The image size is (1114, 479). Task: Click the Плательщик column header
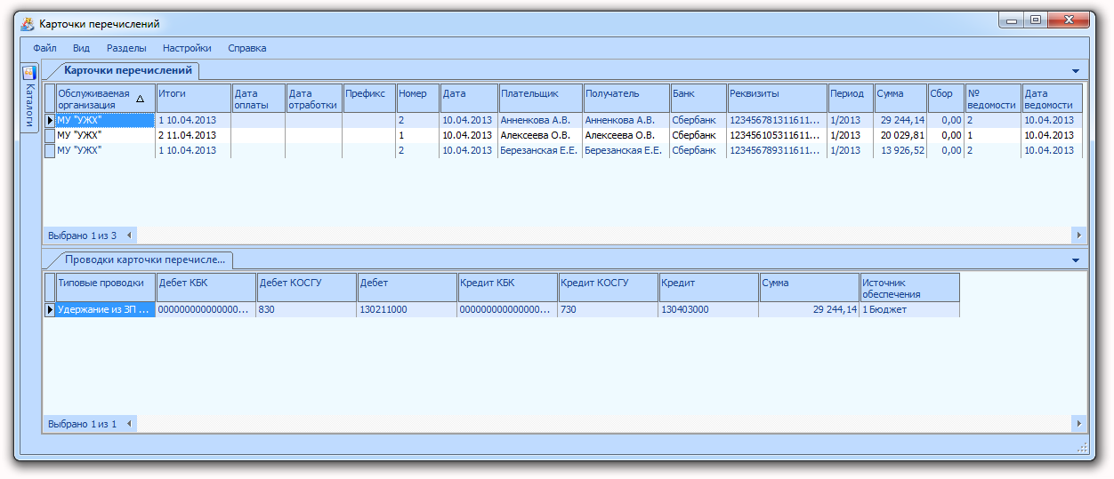click(540, 99)
